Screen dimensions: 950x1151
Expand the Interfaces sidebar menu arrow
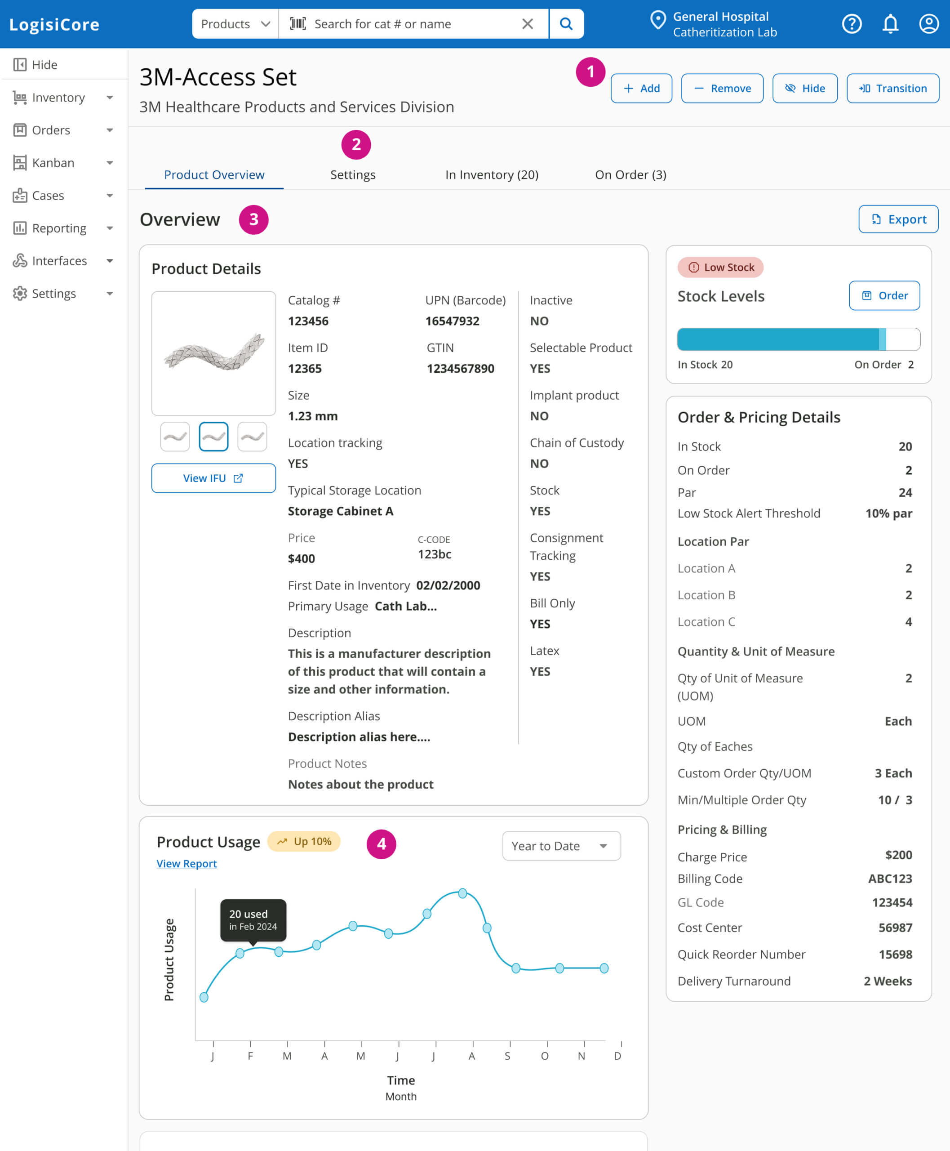click(110, 261)
